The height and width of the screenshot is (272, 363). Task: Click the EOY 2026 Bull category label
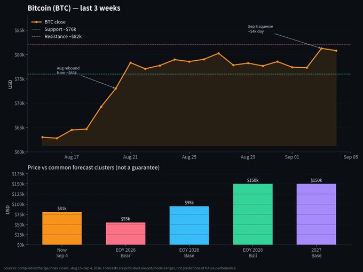click(253, 253)
